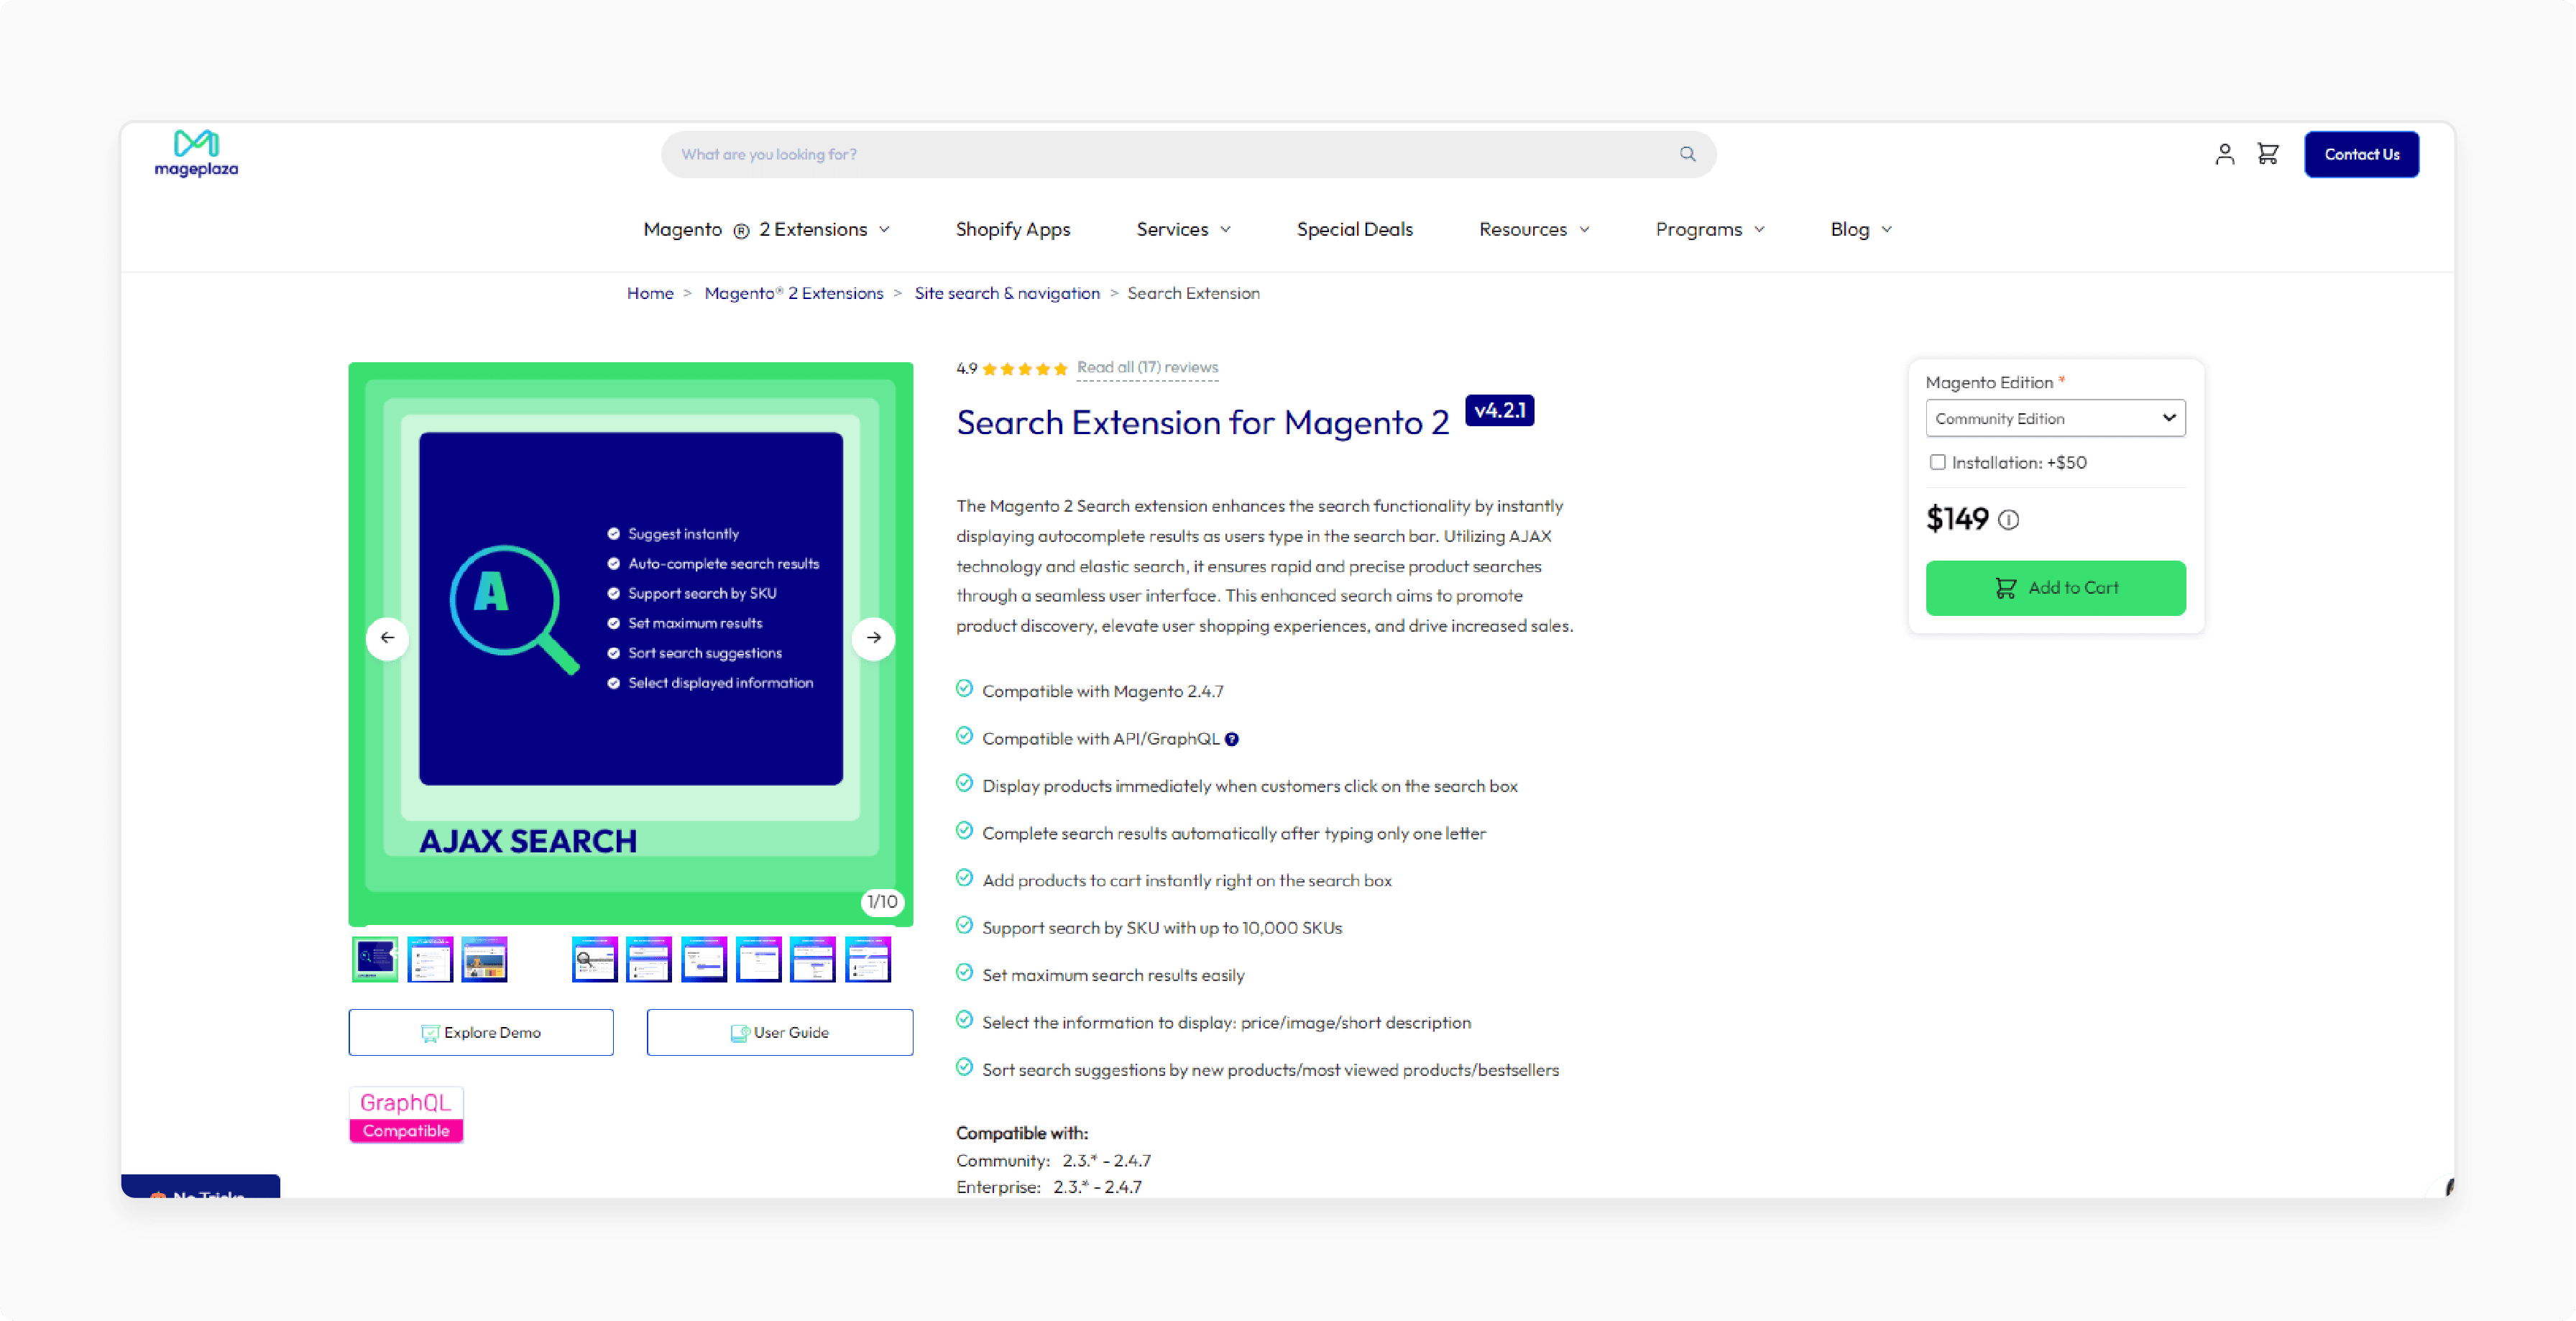Open Special Deals menu item
Image resolution: width=2576 pixels, height=1321 pixels.
click(1354, 230)
